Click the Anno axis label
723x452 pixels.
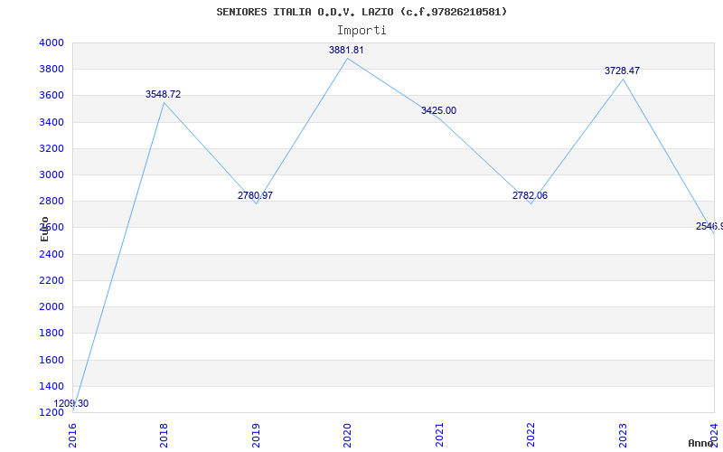pos(701,443)
